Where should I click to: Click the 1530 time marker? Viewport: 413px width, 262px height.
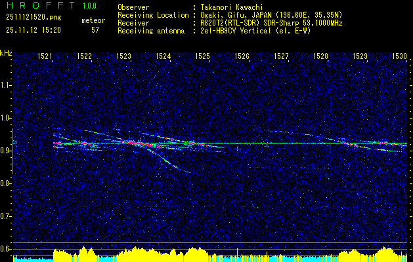point(399,57)
